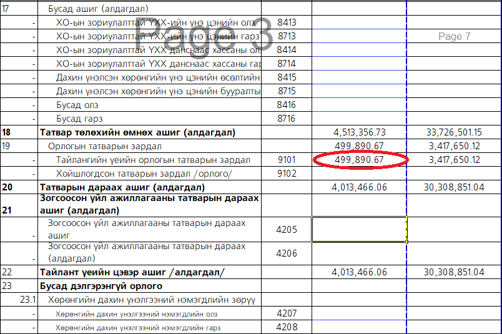This screenshot has height=334, width=502.
Task: Click the code 4207 cell
Action: (x=286, y=313)
